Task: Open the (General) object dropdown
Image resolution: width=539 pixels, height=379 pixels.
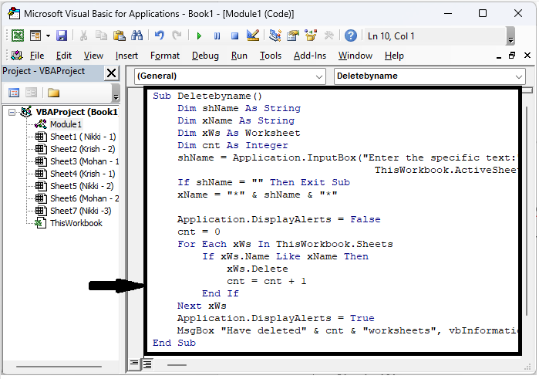Action: pyautogui.click(x=230, y=76)
